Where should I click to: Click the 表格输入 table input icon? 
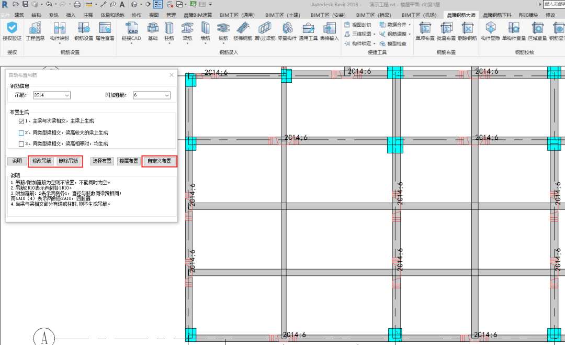pyautogui.click(x=330, y=28)
